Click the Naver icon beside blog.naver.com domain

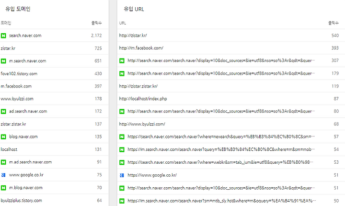(x=3, y=137)
